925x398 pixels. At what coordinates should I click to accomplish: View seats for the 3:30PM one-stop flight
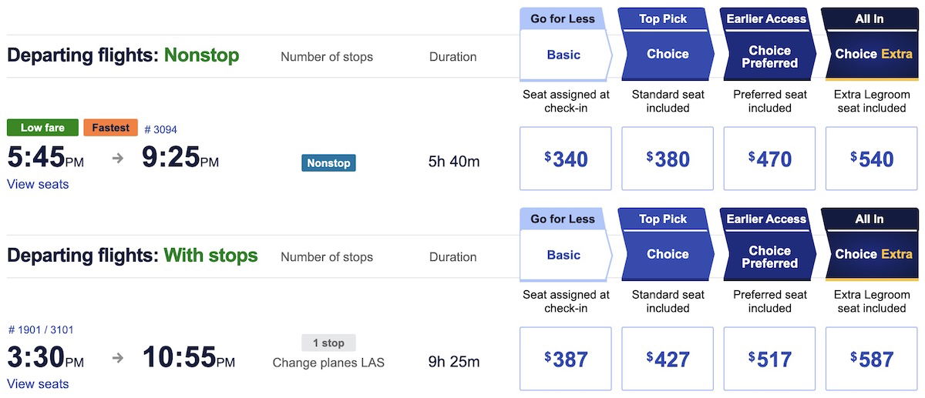tap(38, 384)
